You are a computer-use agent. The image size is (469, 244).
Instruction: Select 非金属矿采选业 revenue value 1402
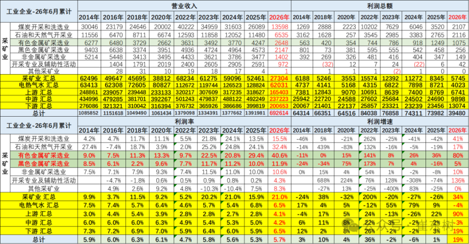click(281, 57)
